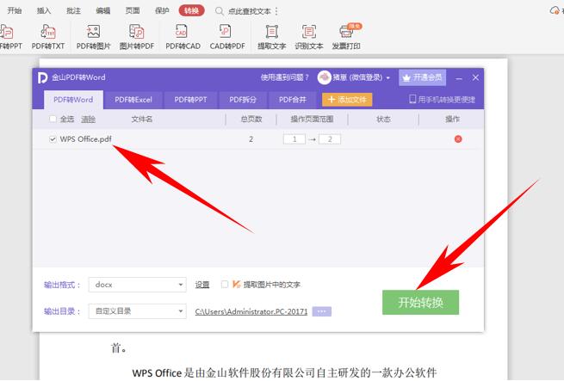The height and width of the screenshot is (381, 564).
Task: Click the 清除 link in the list header
Action: (x=88, y=120)
